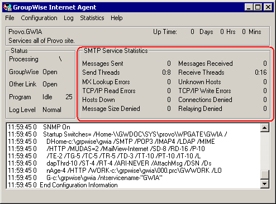Click the 'dapThrd-10' log line
Screen dimensions: 276x204
tap(110, 163)
